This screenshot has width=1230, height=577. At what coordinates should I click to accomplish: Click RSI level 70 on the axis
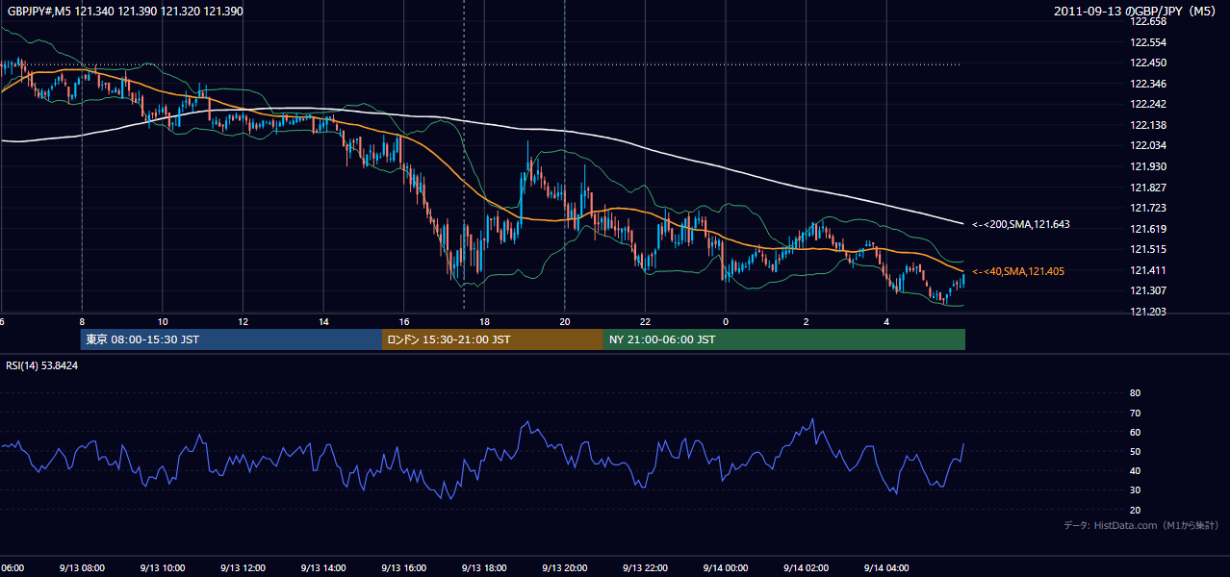(1135, 413)
